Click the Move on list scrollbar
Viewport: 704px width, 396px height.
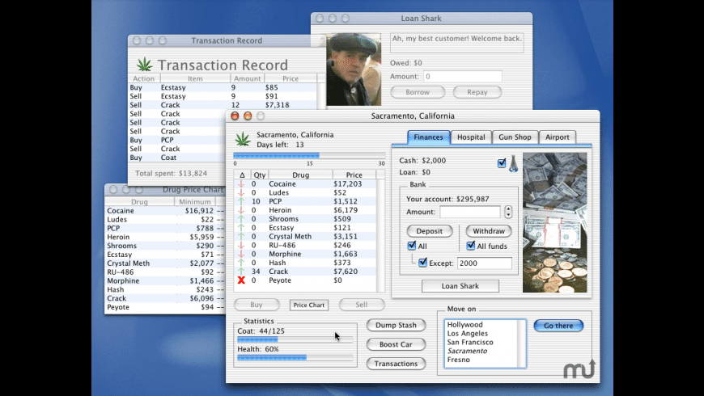pos(522,344)
